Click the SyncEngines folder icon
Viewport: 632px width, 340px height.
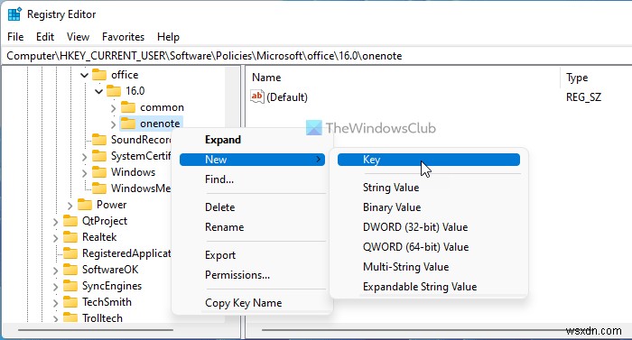coord(70,286)
